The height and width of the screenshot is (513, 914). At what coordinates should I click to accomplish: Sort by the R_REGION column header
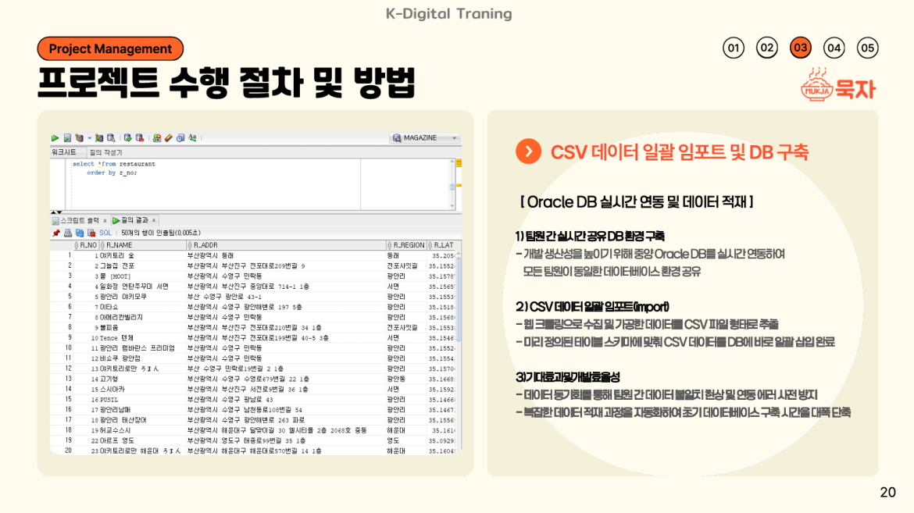[x=405, y=245]
